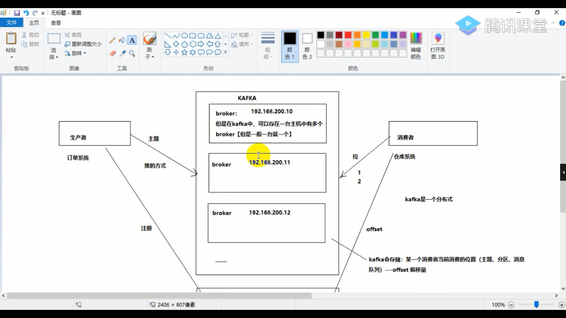The height and width of the screenshot is (318, 566).
Task: Expand the Brushes dropdown
Action: 149,56
